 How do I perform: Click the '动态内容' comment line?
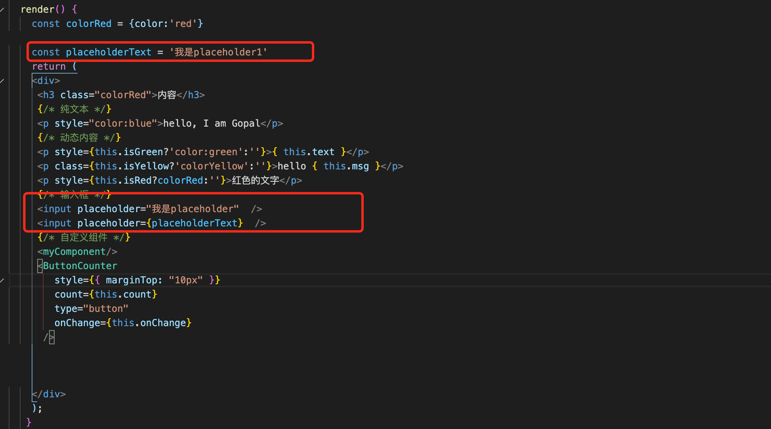79,138
